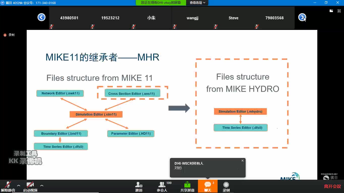Go to next participant page arrow
The width and height of the screenshot is (344, 193).
click(302, 17)
